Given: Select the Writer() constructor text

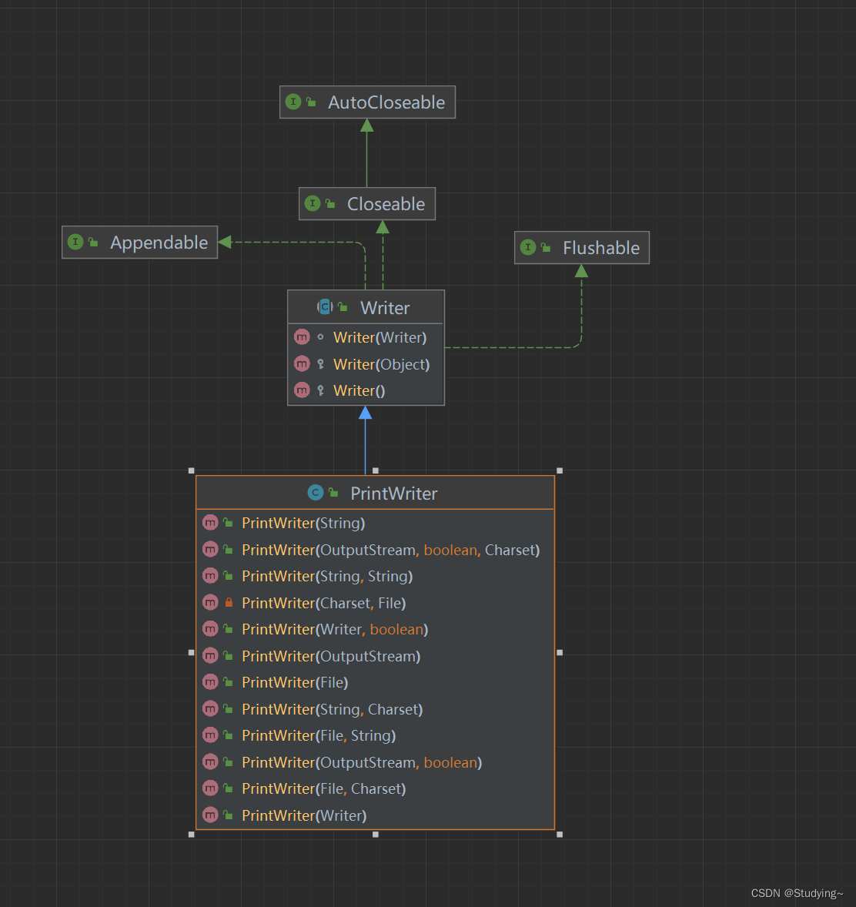Looking at the screenshot, I should click(x=359, y=391).
